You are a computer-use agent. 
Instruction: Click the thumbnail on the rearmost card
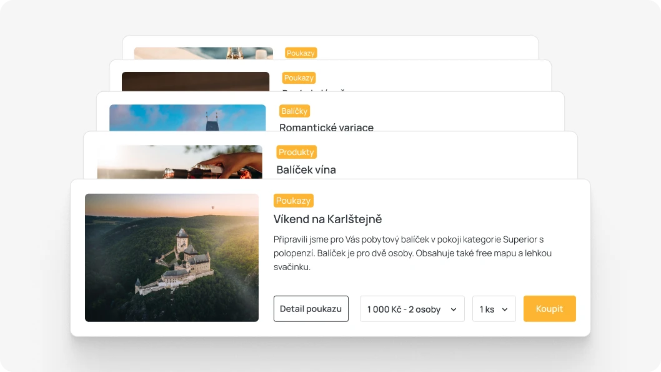(x=203, y=53)
